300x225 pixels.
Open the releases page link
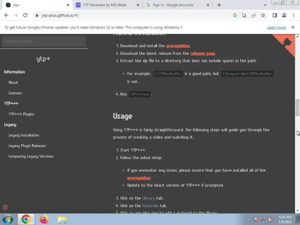click(203, 54)
